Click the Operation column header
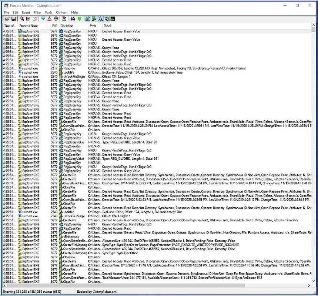 pos(74,26)
